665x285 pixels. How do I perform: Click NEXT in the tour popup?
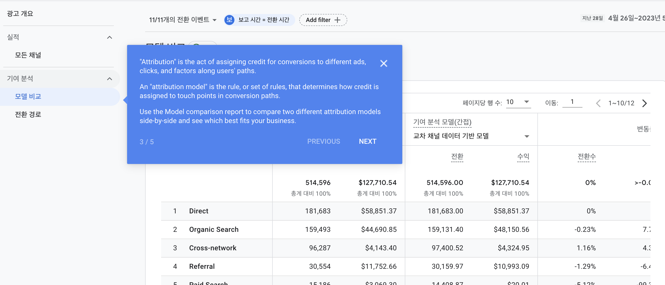367,141
